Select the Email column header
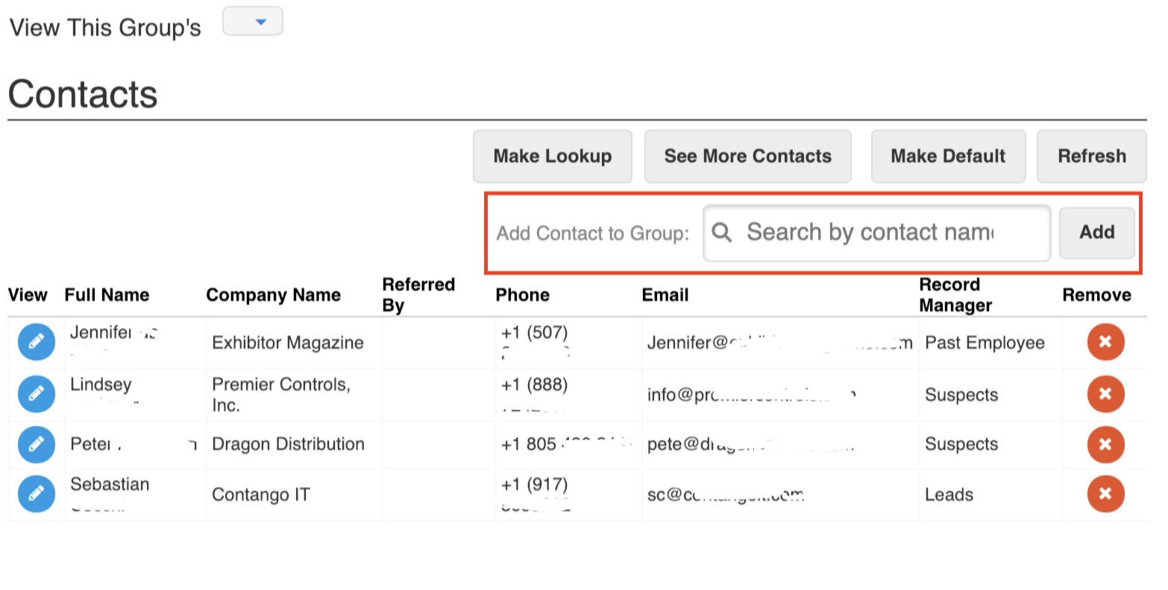Screen dimensions: 1168x590 [x=665, y=295]
